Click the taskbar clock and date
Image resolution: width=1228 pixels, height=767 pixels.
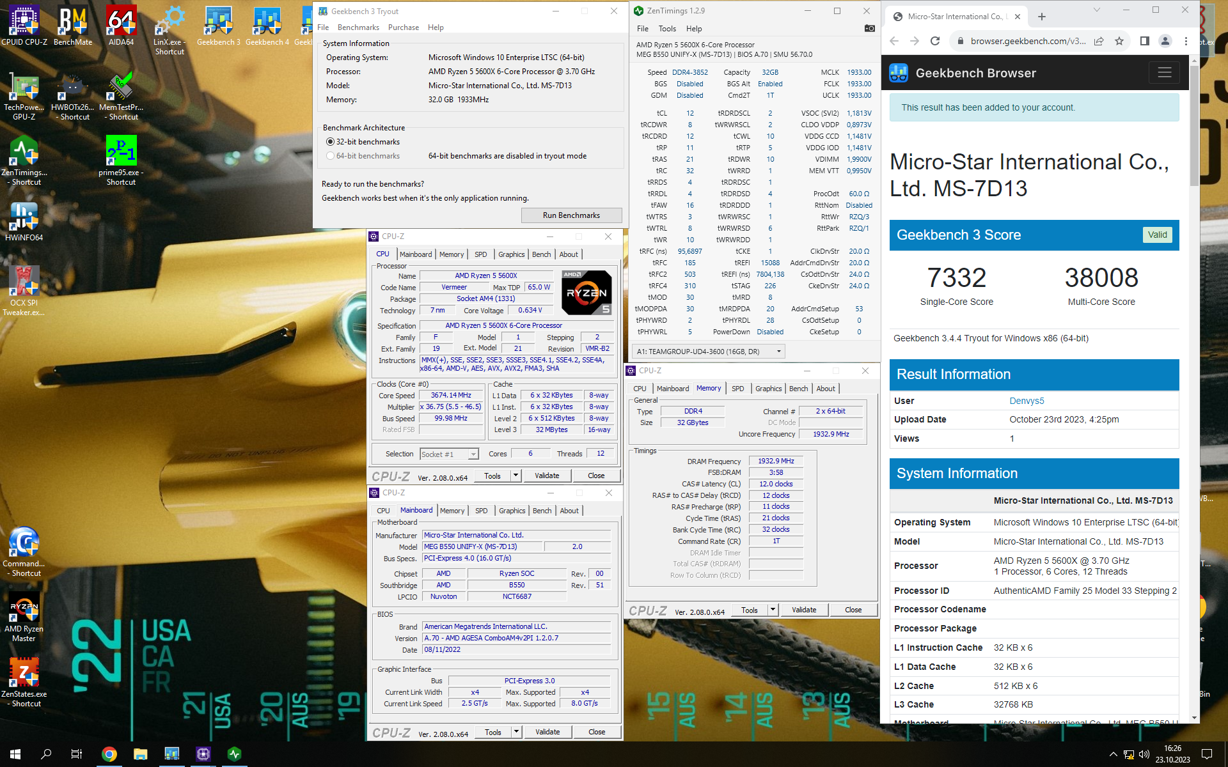1172,754
